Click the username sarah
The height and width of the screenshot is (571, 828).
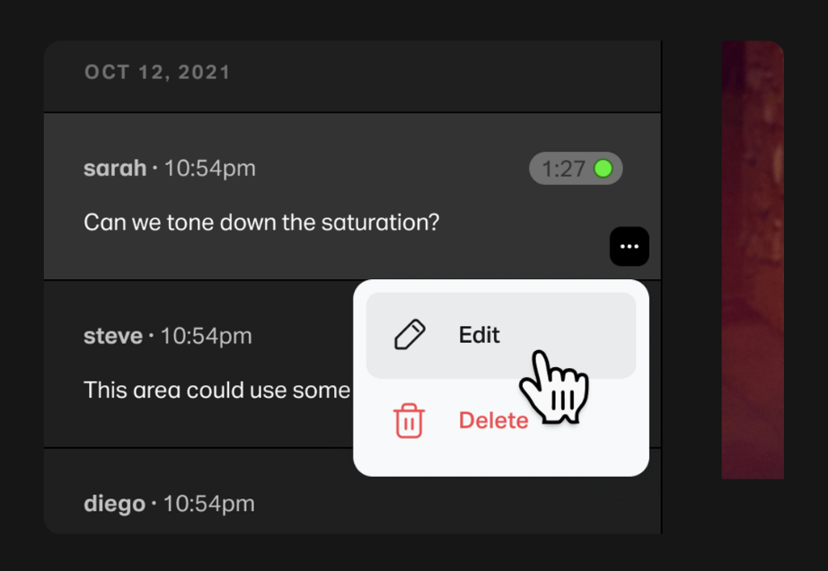(x=115, y=169)
